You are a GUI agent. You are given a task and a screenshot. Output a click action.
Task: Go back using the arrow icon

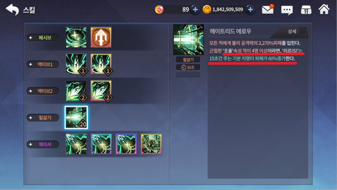pos(12,10)
